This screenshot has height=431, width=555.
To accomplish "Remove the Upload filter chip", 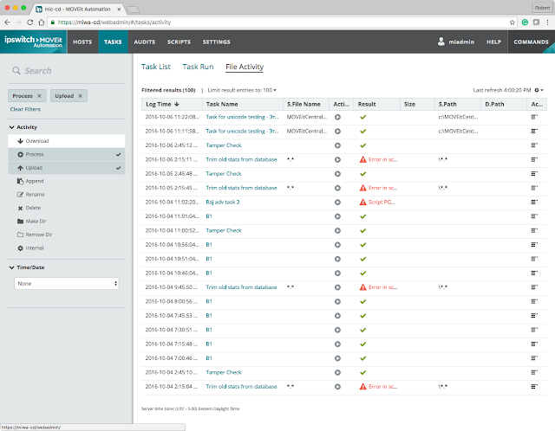I will (81, 96).
